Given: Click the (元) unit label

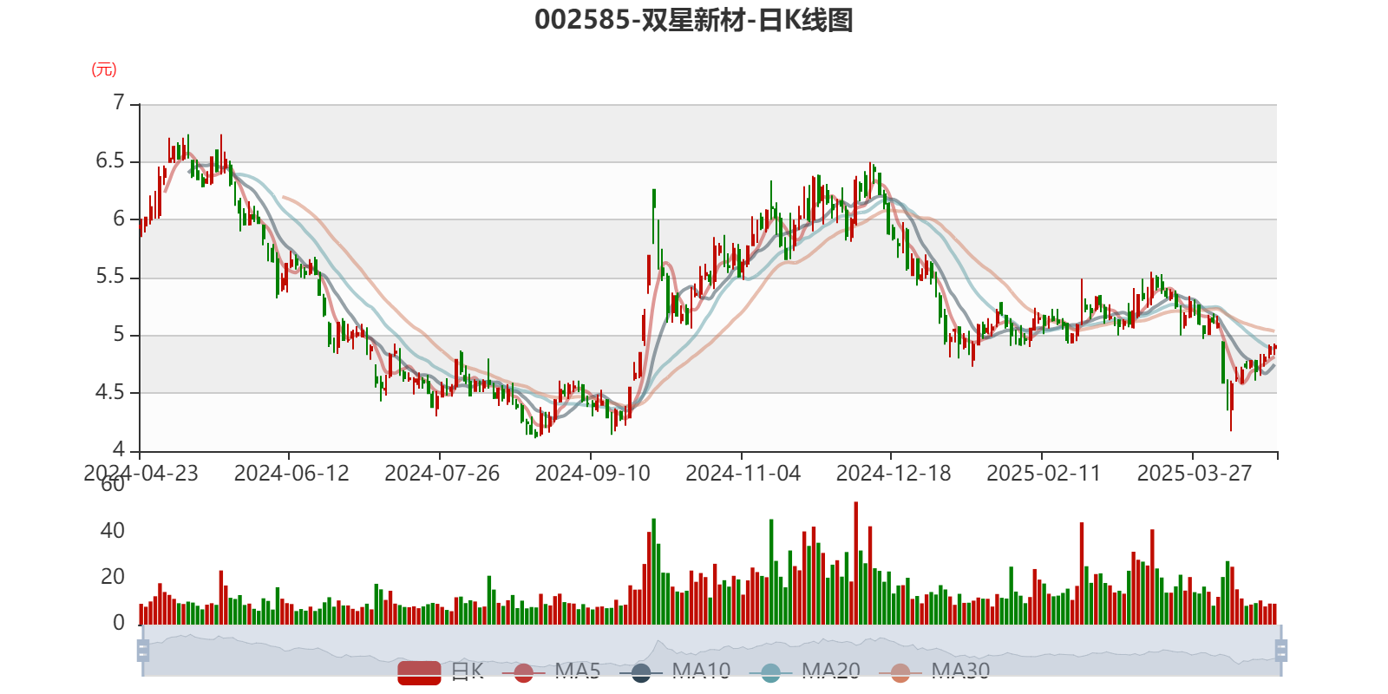Looking at the screenshot, I should (x=104, y=69).
